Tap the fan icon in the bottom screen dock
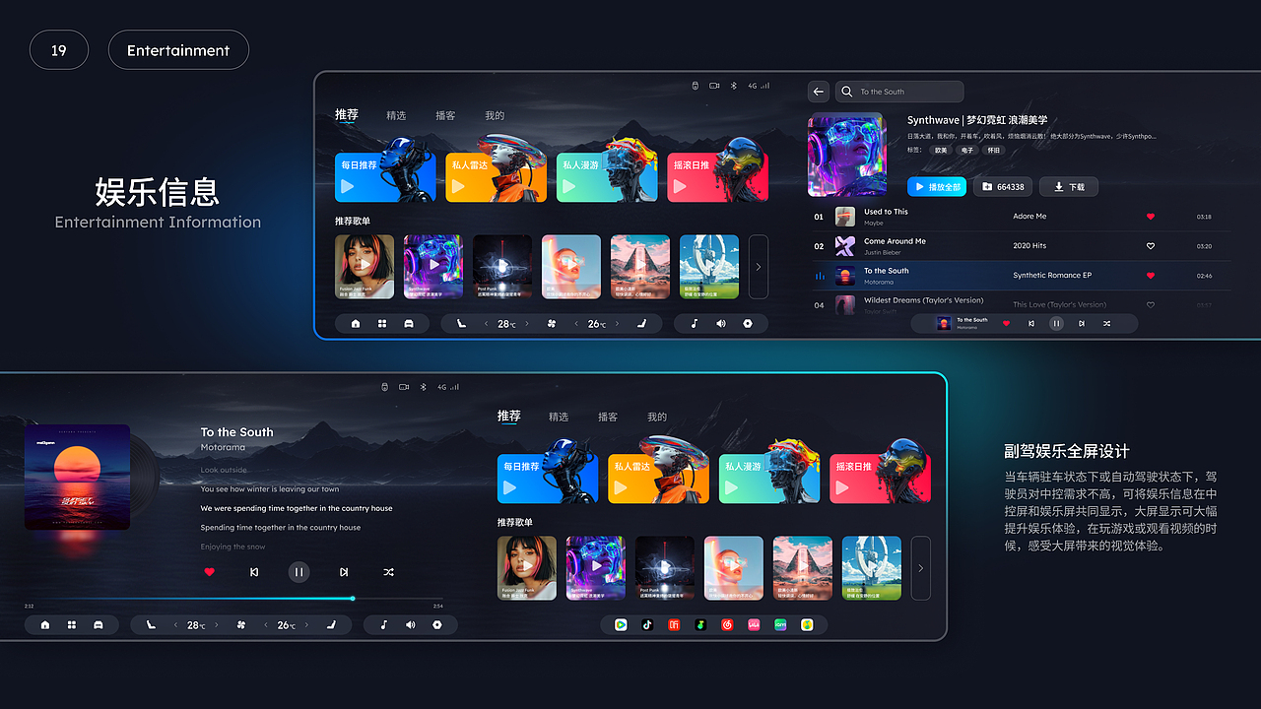The width and height of the screenshot is (1261, 709). [x=241, y=624]
